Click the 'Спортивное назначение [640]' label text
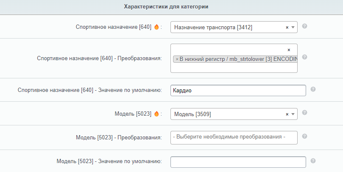 click(114, 27)
